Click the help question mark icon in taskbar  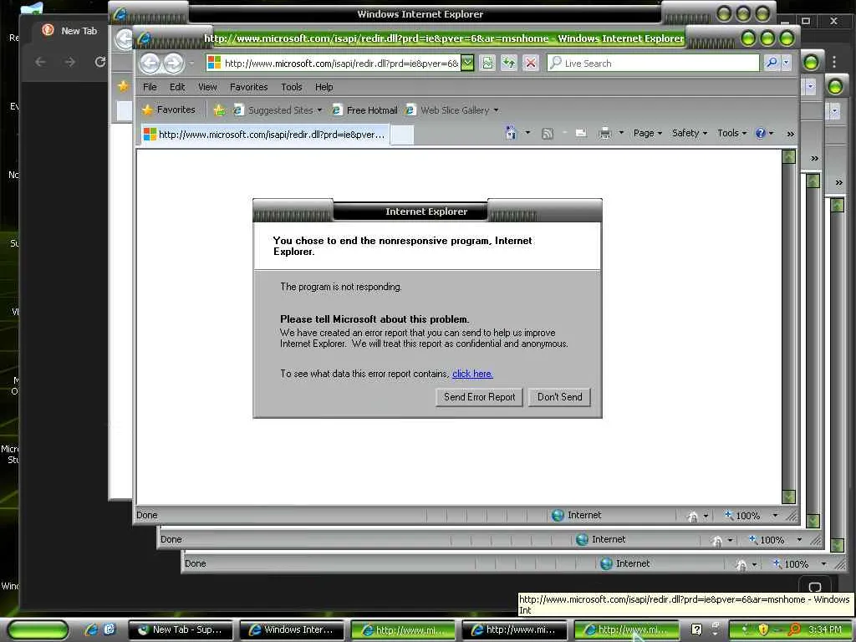(x=696, y=629)
